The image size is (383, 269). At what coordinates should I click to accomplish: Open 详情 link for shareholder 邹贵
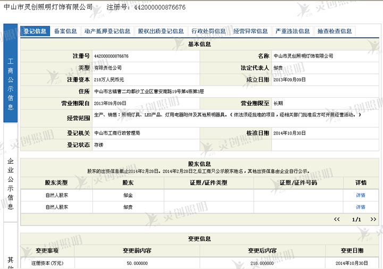(x=361, y=207)
